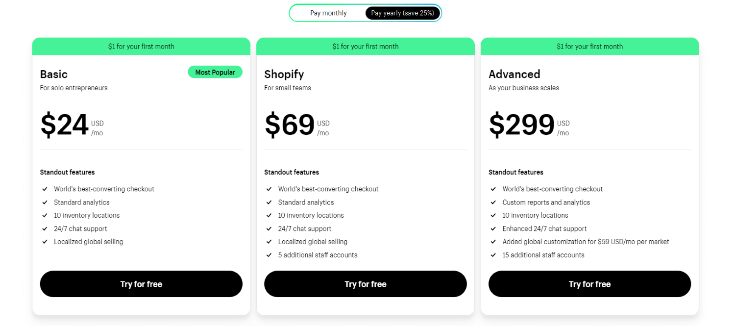Click the Advanced plan heading

pyautogui.click(x=514, y=74)
